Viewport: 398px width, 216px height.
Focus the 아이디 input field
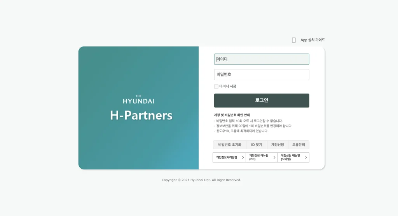click(262, 59)
